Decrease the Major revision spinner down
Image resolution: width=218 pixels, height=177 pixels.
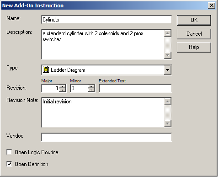62,90
